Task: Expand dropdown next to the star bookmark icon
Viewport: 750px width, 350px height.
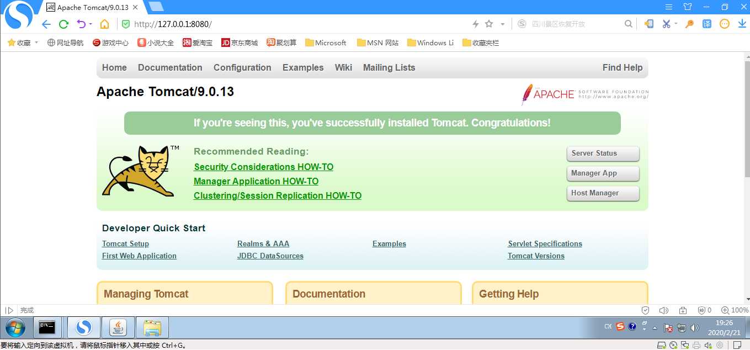Action: click(502, 24)
